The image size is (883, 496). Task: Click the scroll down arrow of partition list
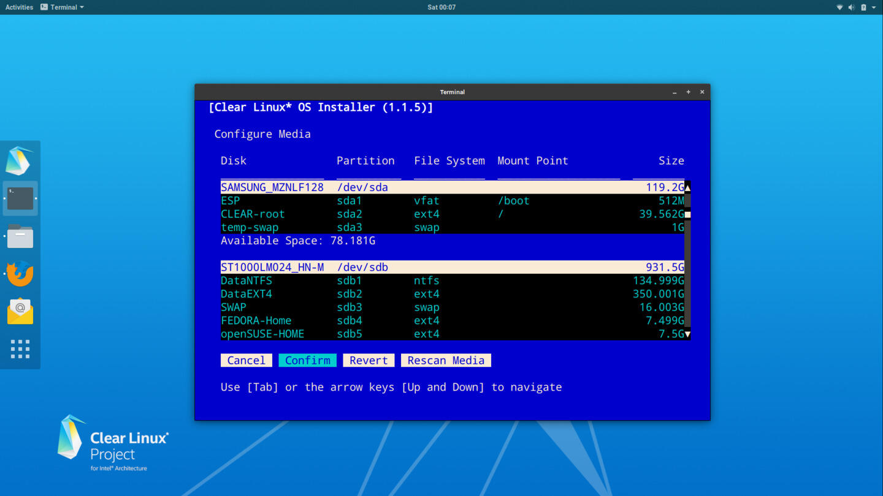[x=687, y=334]
